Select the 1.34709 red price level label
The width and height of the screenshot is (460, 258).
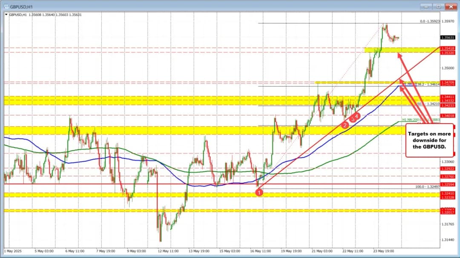coord(448,82)
